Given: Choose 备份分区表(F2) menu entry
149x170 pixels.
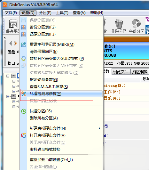Looking at the screenshot, I should 61,27.
